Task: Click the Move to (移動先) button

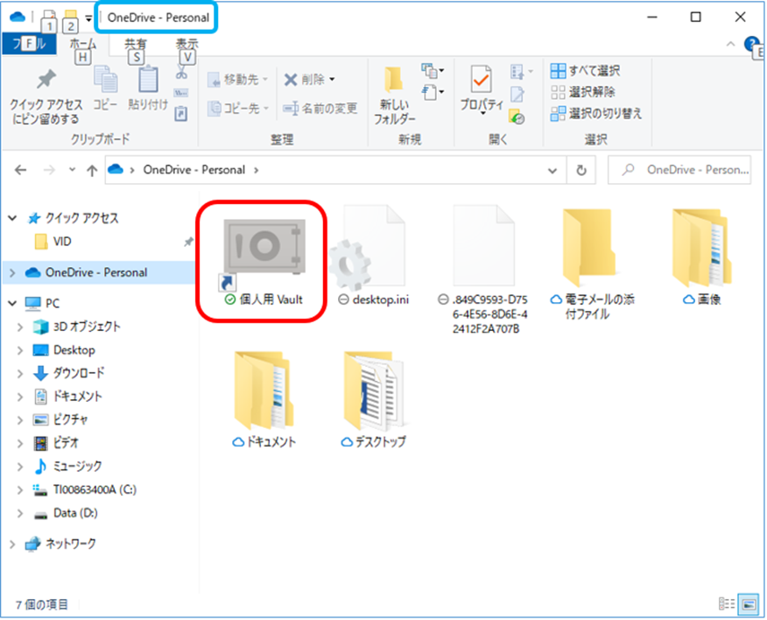Action: 237,80
